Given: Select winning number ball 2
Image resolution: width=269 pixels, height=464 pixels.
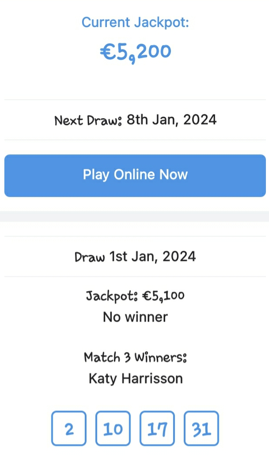Looking at the screenshot, I should (x=69, y=428).
